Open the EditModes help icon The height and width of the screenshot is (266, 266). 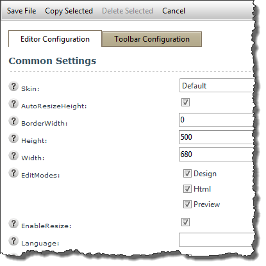pos(13,173)
